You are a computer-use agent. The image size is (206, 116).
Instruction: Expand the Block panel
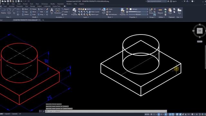(x=110, y=17)
